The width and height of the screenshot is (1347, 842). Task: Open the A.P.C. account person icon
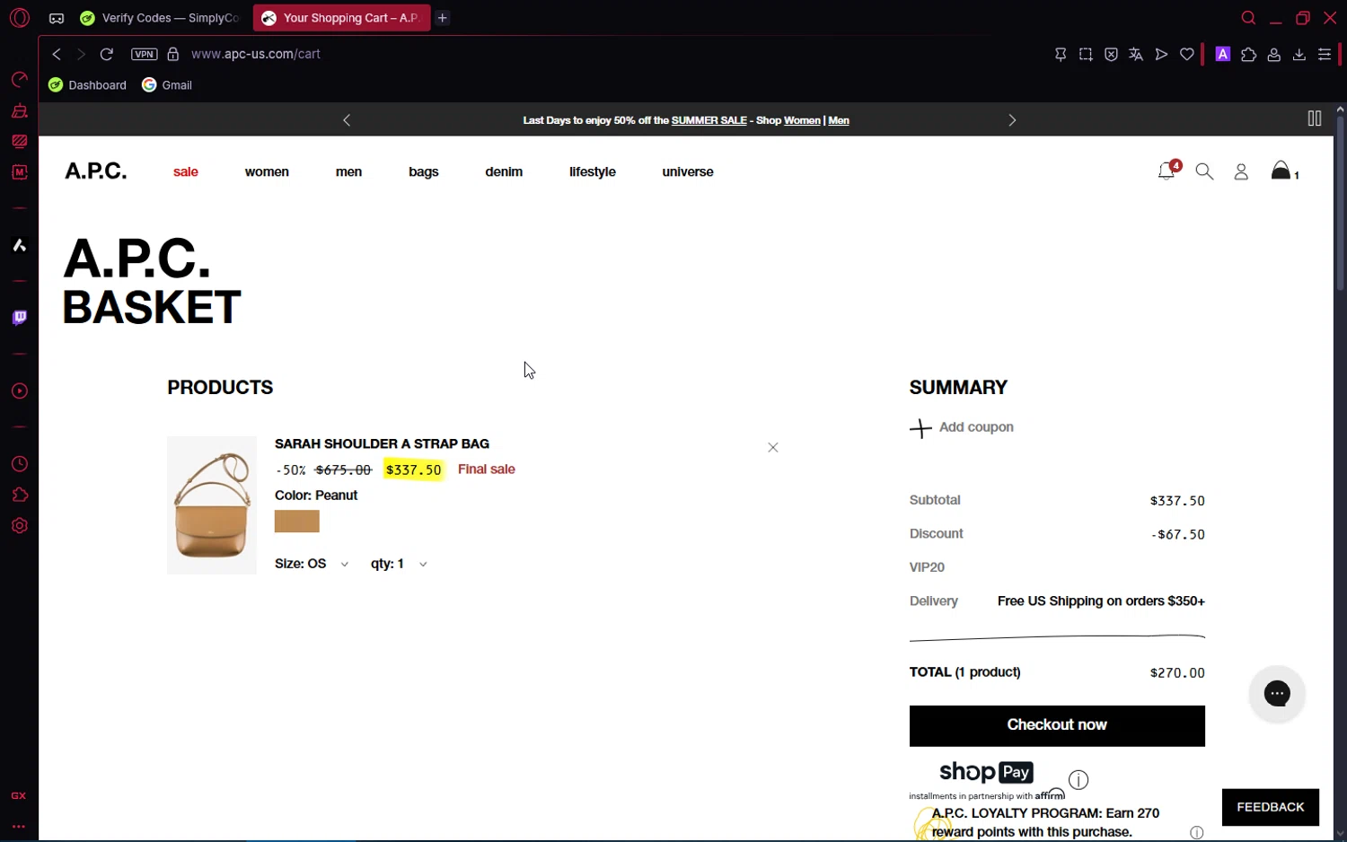[1241, 171]
